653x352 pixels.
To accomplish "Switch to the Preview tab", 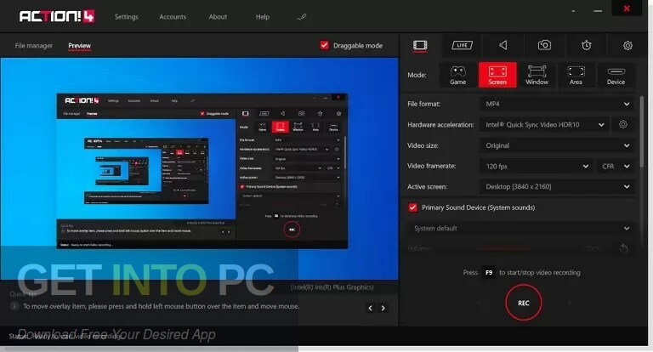I will (80, 45).
